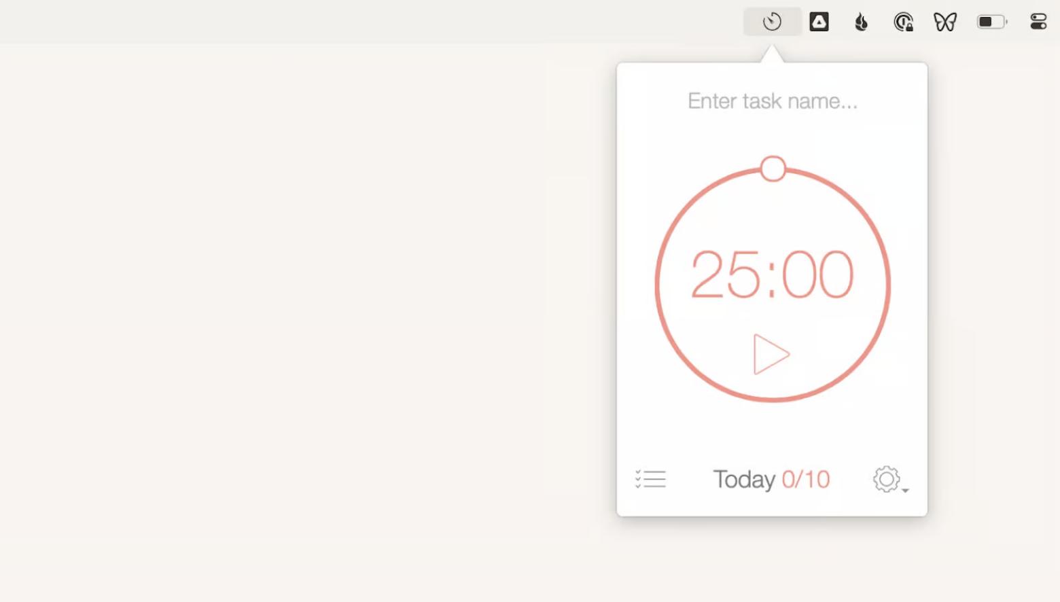
Task: Click the "Enter task name..." field
Action: pos(773,101)
